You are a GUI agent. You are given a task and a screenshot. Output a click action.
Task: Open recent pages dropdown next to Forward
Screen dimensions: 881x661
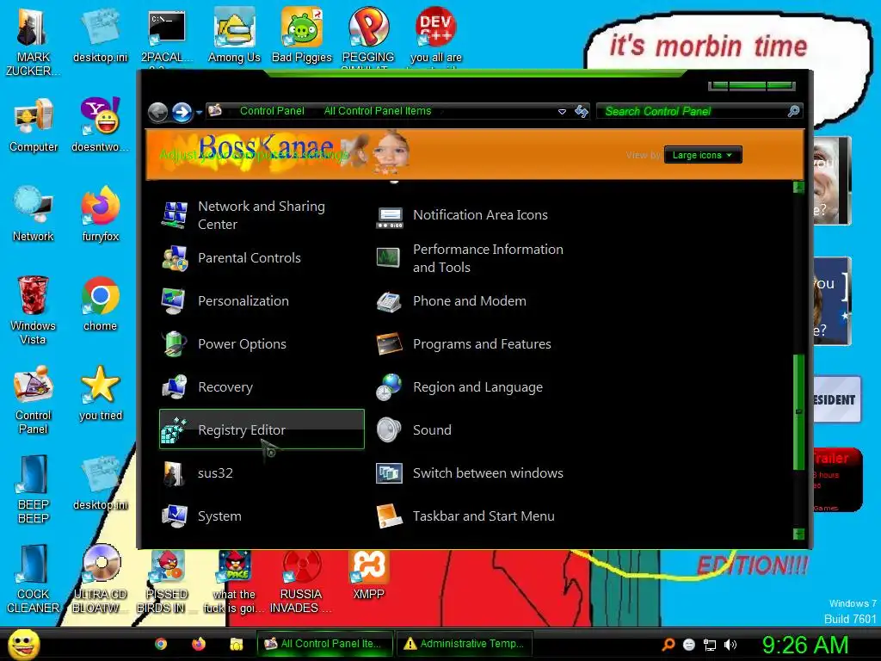[x=200, y=113]
